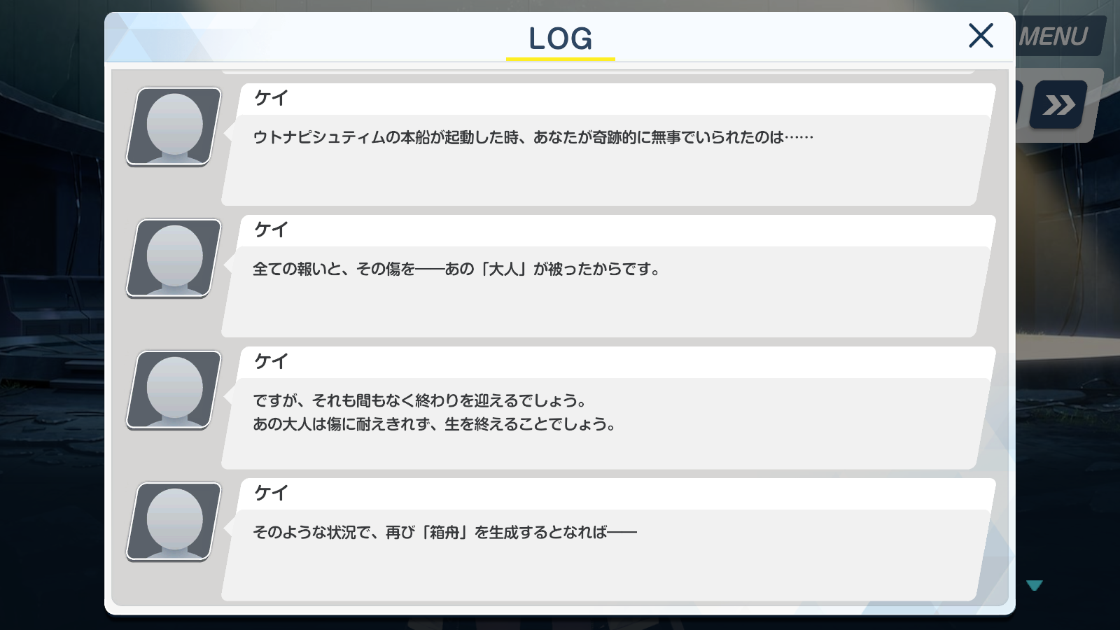This screenshot has width=1120, height=630.
Task: Select the avatar beside the ウトナピシュティム line
Action: pyautogui.click(x=174, y=127)
